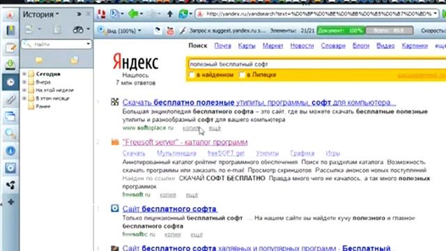Open the Почта tab on Yandex

(223, 46)
